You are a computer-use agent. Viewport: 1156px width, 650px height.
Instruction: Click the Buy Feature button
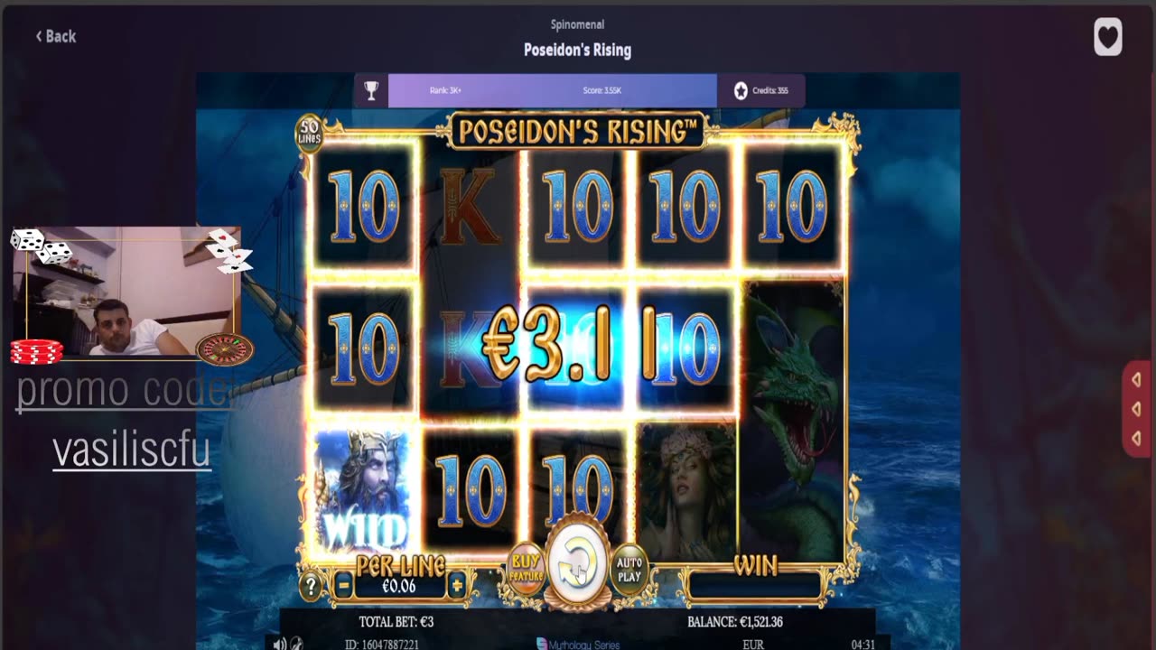pos(526,569)
